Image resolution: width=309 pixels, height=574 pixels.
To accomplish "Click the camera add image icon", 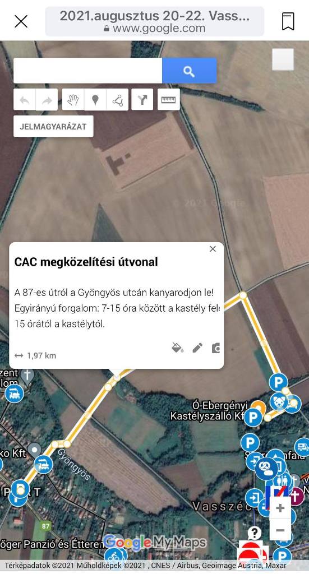I will click(x=216, y=348).
